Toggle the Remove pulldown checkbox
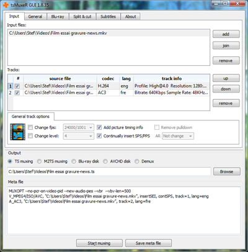The height and width of the screenshot is (252, 248). (x=157, y=127)
